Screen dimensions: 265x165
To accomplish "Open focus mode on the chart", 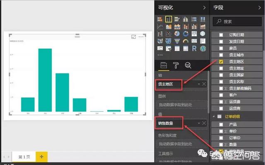I will point(133,37).
